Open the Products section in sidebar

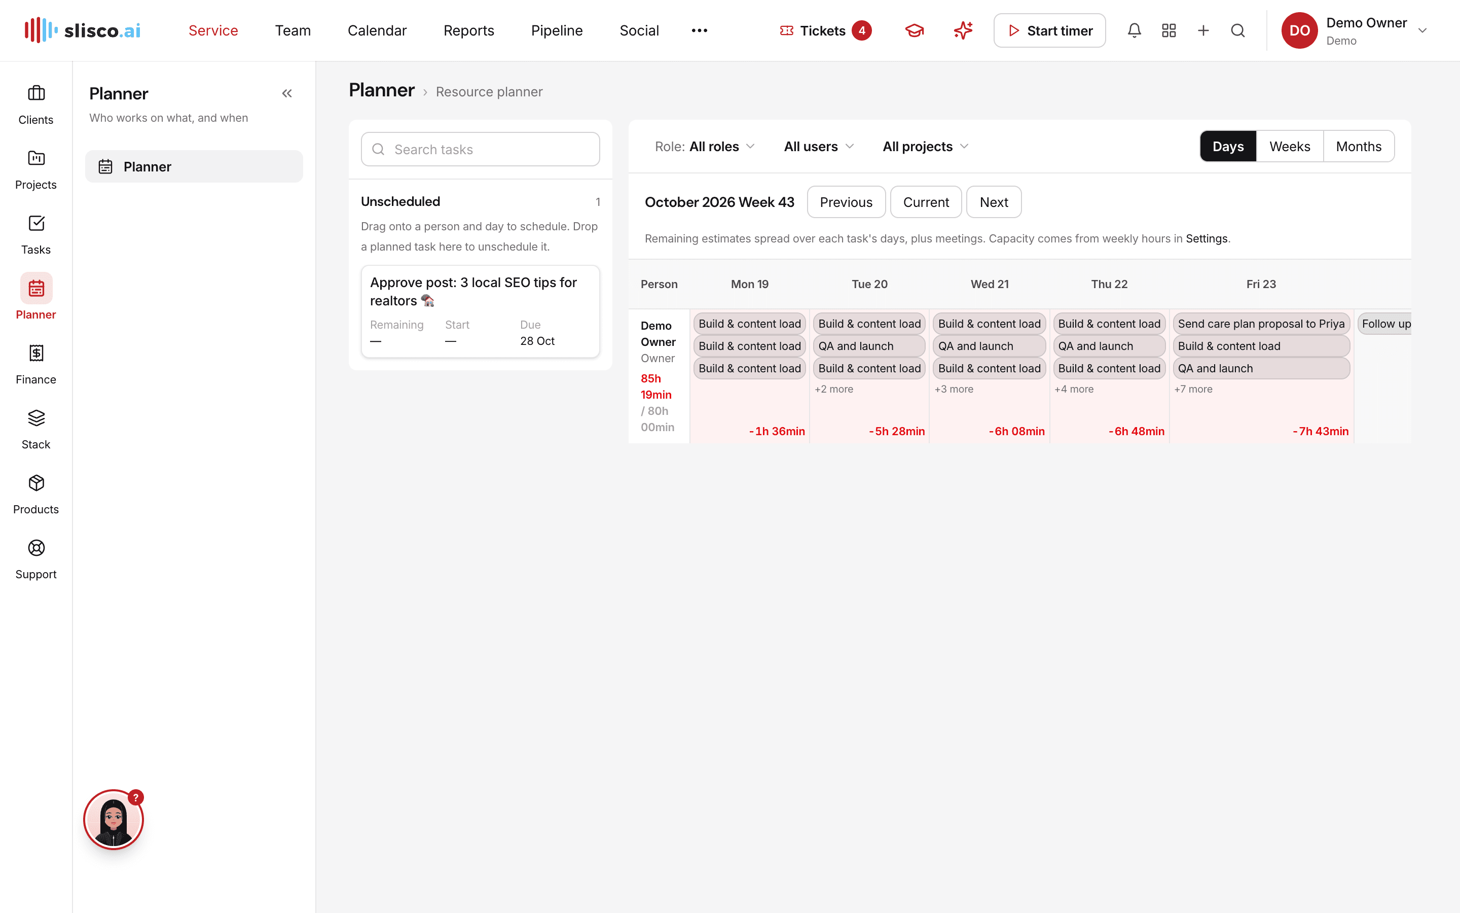pyautogui.click(x=36, y=494)
